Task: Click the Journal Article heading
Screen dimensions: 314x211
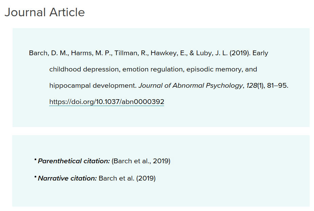Action: (x=45, y=12)
